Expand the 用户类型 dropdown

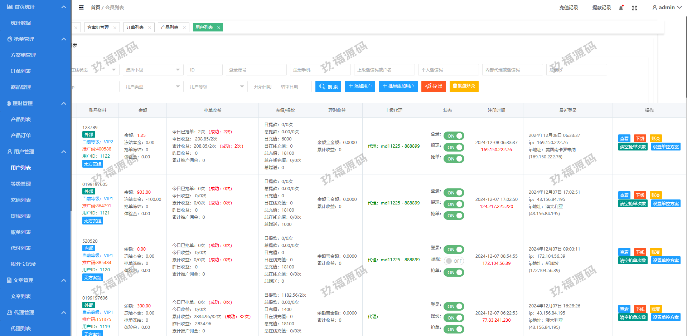[153, 87]
